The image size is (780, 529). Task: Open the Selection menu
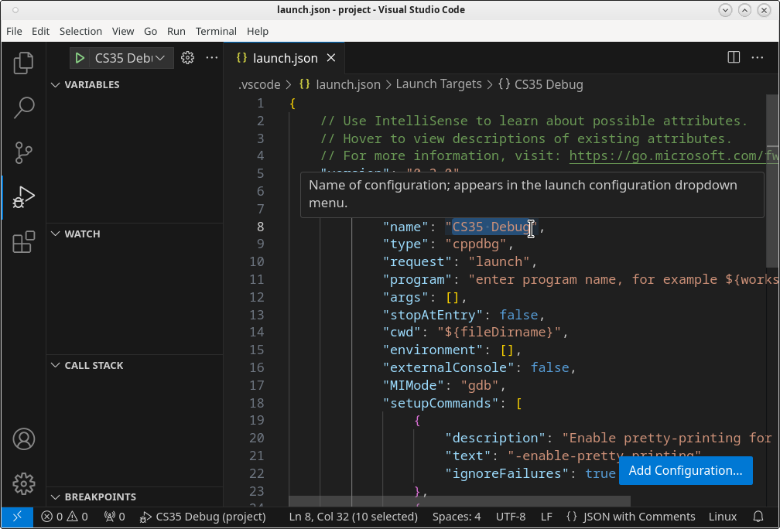[80, 31]
